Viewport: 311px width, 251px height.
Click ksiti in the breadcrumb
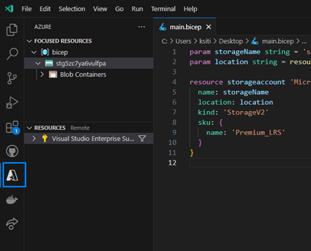pyautogui.click(x=205, y=41)
